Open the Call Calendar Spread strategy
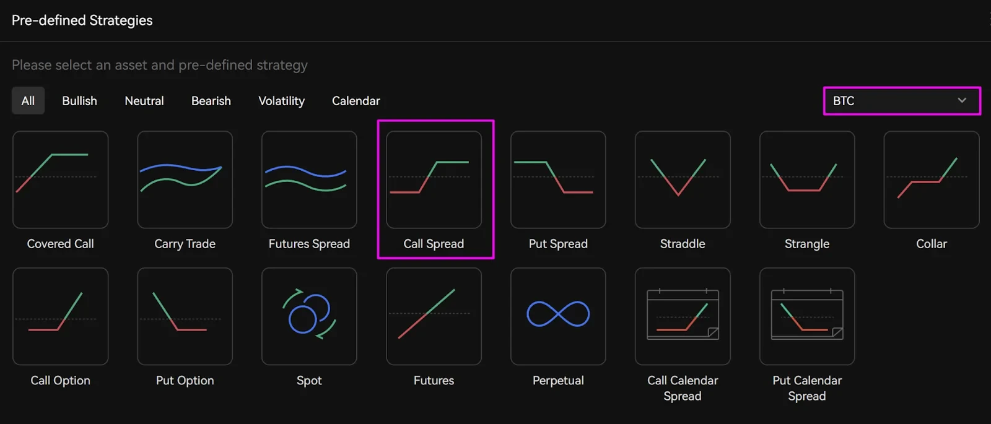 point(683,316)
